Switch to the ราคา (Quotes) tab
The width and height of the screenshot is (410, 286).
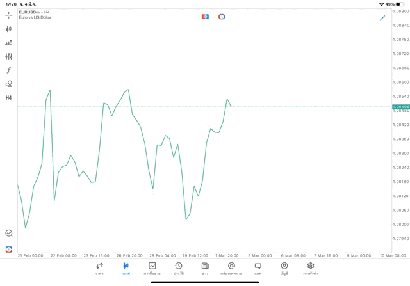[99, 269]
